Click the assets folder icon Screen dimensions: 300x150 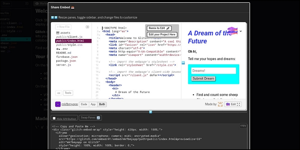[58, 33]
